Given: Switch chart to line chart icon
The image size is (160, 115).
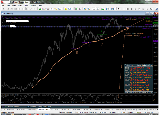Looking at the screenshot, I should pos(80,9).
